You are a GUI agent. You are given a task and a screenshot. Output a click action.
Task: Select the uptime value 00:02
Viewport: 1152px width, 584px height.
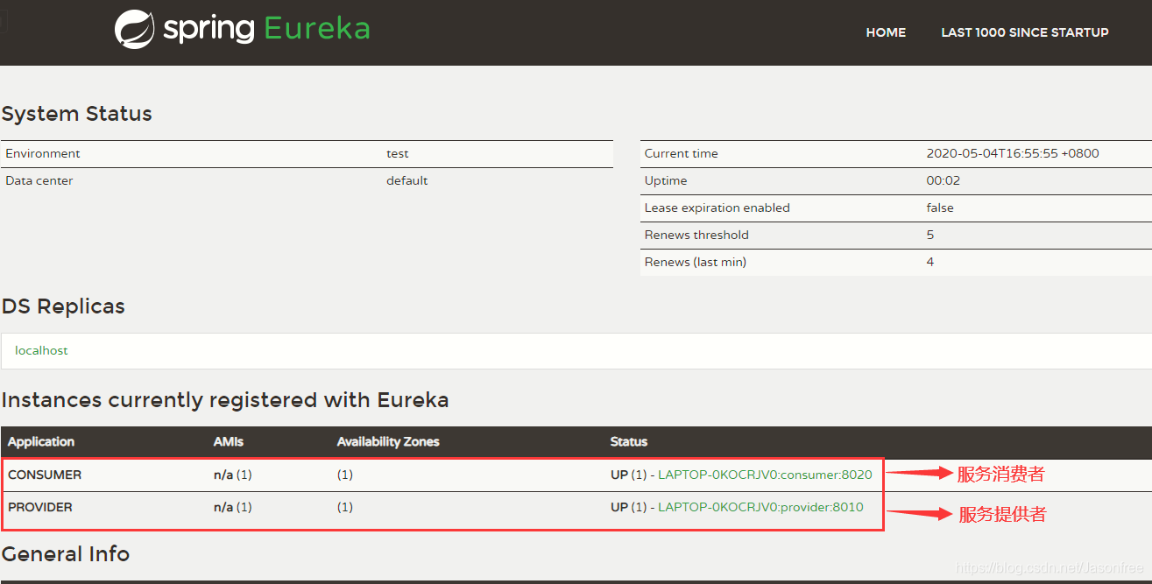click(944, 180)
